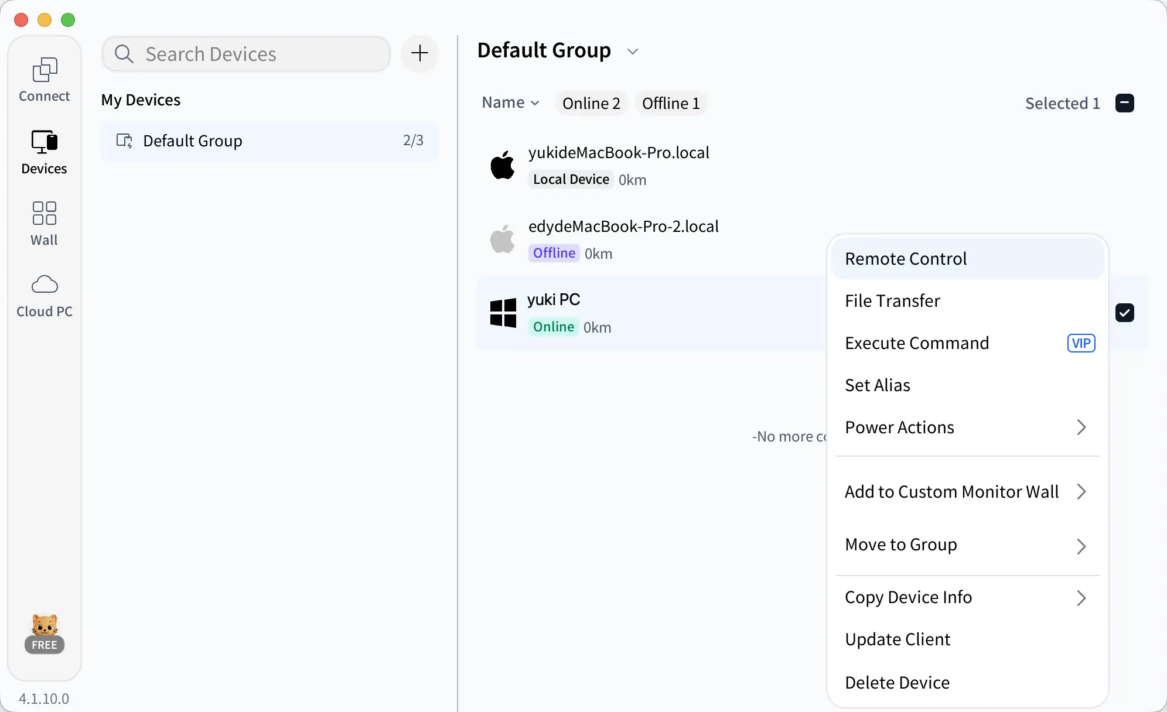Screen dimensions: 1167x712
Task: Expand the Copy Device Info submenu
Action: click(x=1081, y=598)
